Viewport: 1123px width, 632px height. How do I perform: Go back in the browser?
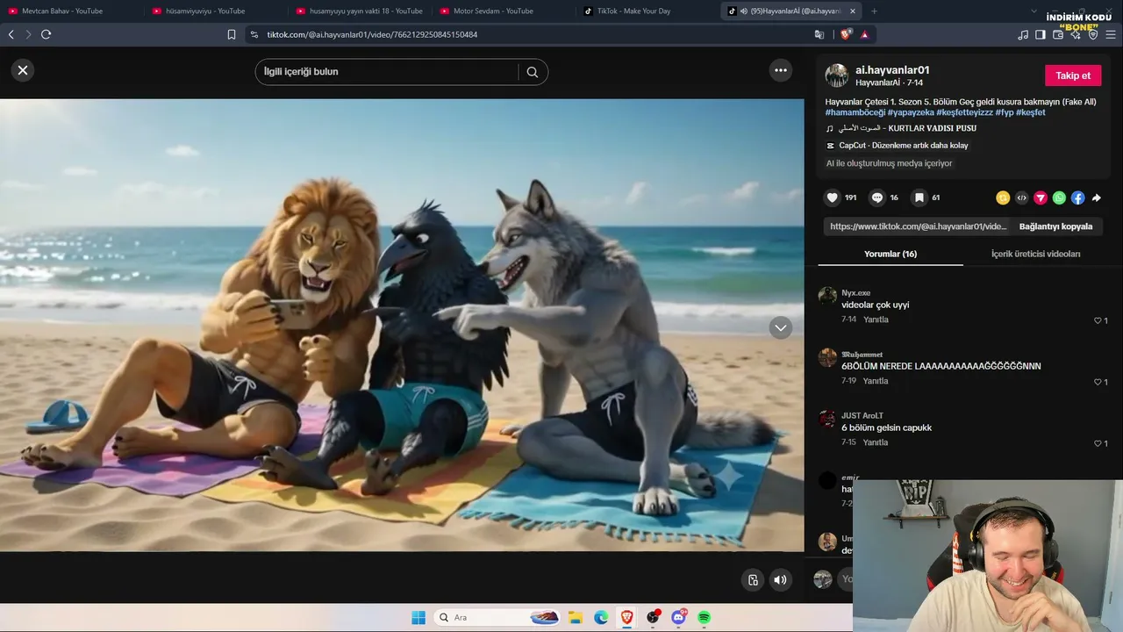pos(11,34)
